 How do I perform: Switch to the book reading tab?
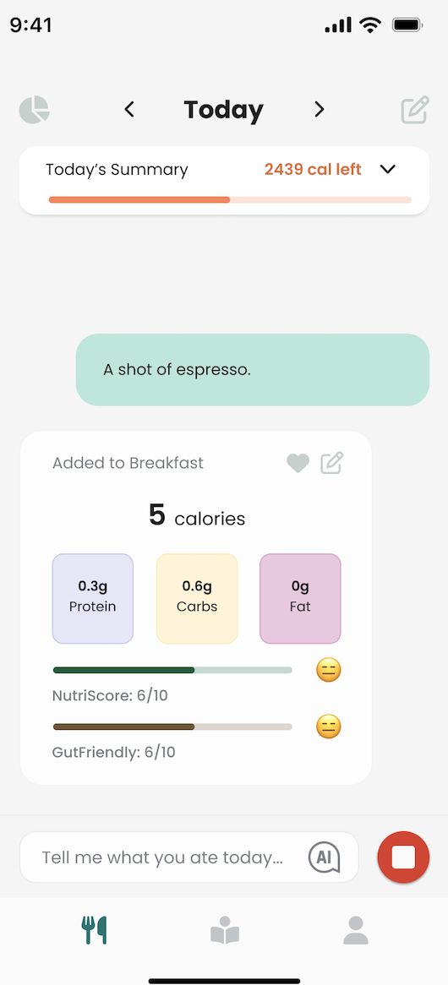224,931
